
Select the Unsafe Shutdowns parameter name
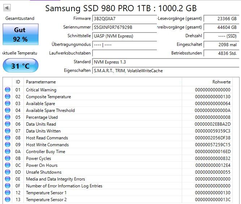click(x=44, y=172)
